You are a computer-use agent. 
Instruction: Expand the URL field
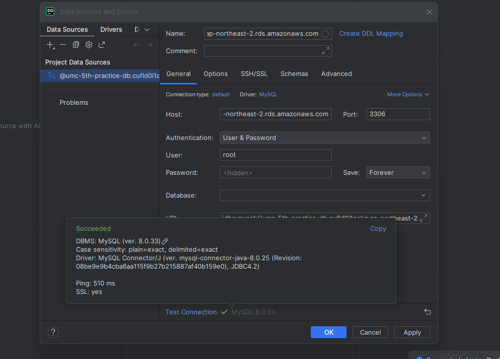pyautogui.click(x=424, y=218)
